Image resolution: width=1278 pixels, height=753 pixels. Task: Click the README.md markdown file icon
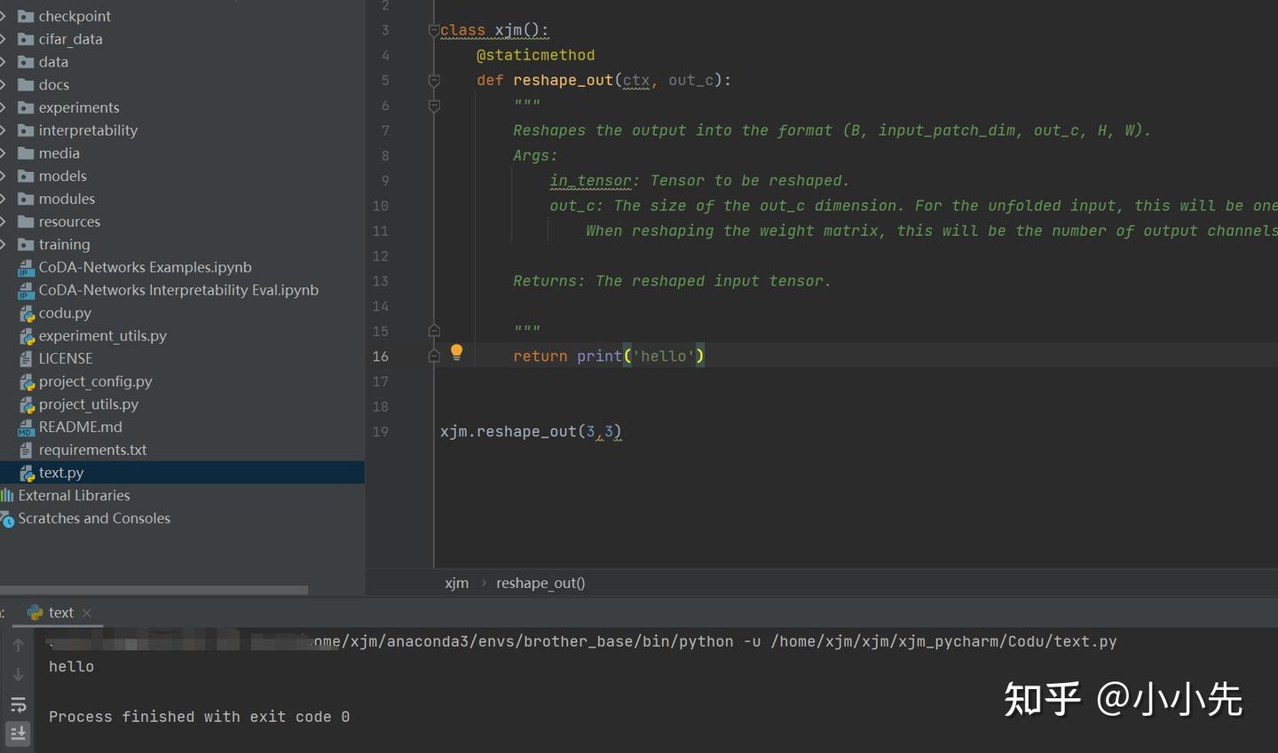tap(27, 427)
